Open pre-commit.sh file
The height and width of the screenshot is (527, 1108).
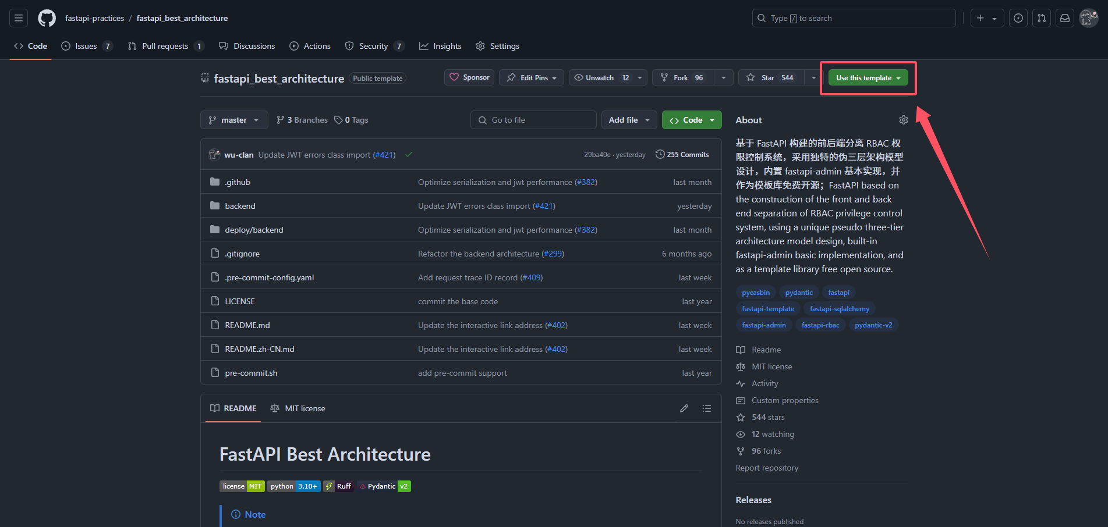tap(251, 373)
